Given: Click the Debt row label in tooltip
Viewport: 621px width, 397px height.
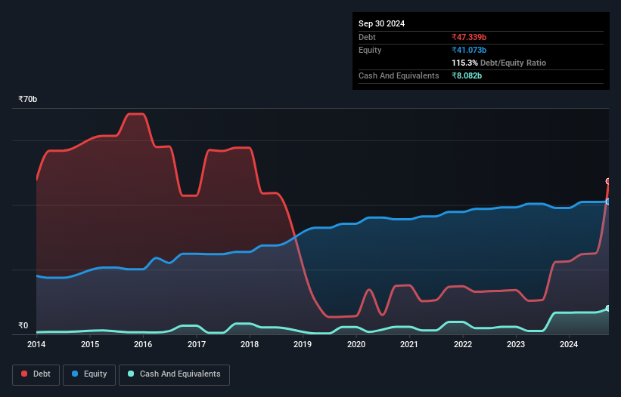Looking at the screenshot, I should coord(367,37).
